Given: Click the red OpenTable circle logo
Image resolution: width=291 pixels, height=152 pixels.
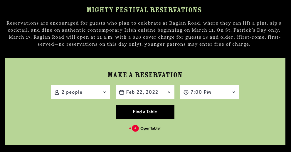Looking at the screenshot, I should [135, 128].
